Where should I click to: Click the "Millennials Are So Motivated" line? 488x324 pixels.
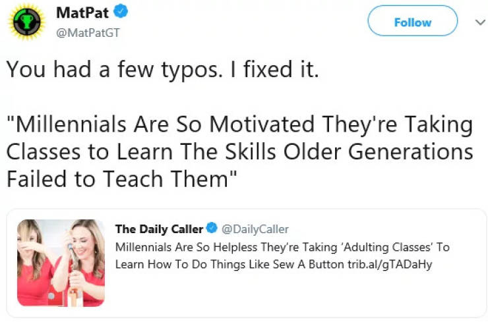[x=240, y=124]
